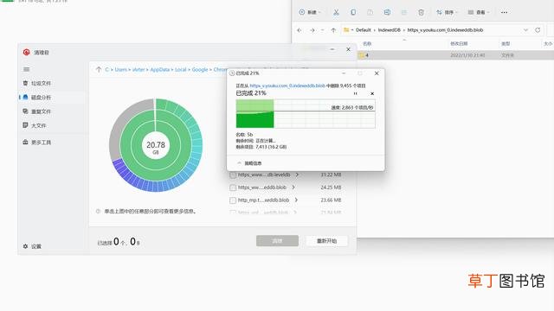
Task: Click the Cut scissors icon in Explorer
Action: (336, 12)
